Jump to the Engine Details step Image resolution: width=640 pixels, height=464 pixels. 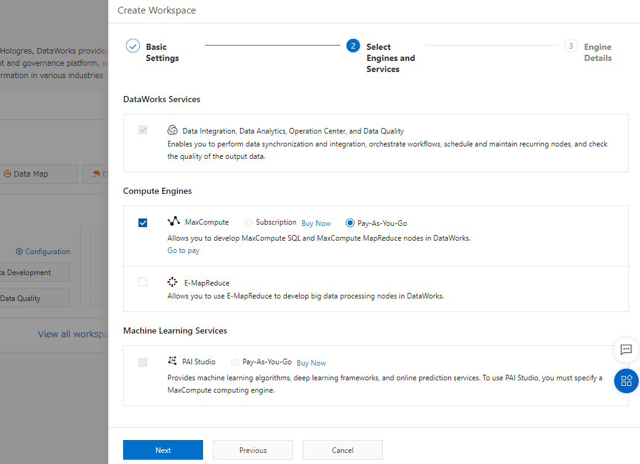pyautogui.click(x=598, y=52)
